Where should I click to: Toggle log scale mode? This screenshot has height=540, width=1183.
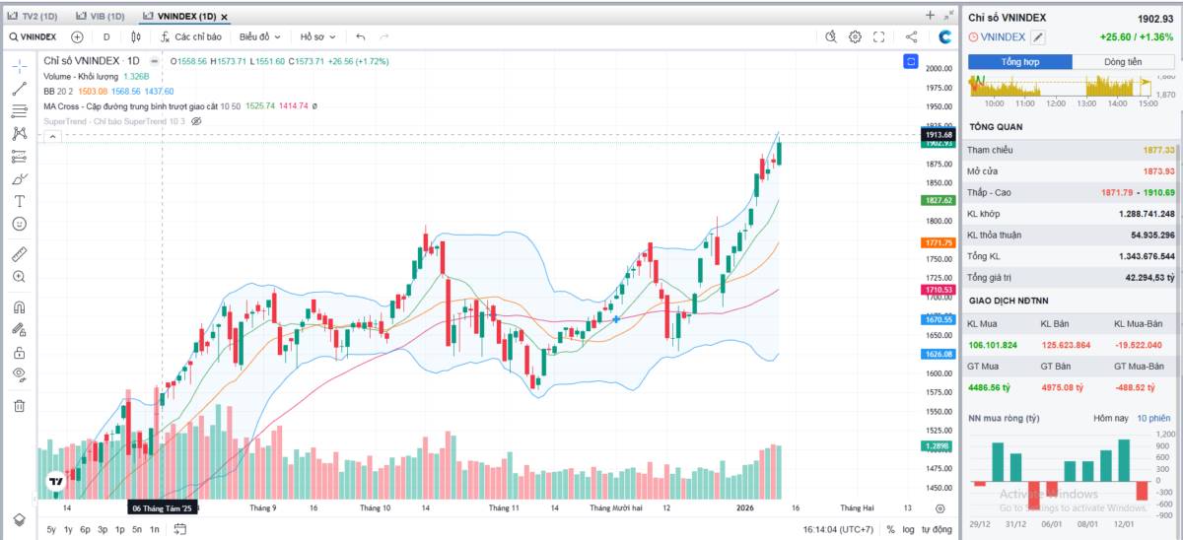click(908, 530)
